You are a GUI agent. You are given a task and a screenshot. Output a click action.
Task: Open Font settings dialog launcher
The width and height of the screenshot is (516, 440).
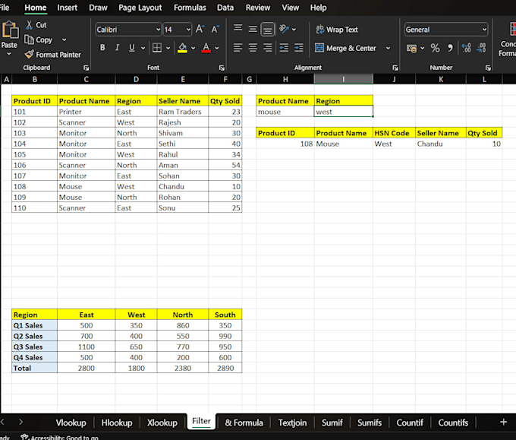[x=222, y=68]
